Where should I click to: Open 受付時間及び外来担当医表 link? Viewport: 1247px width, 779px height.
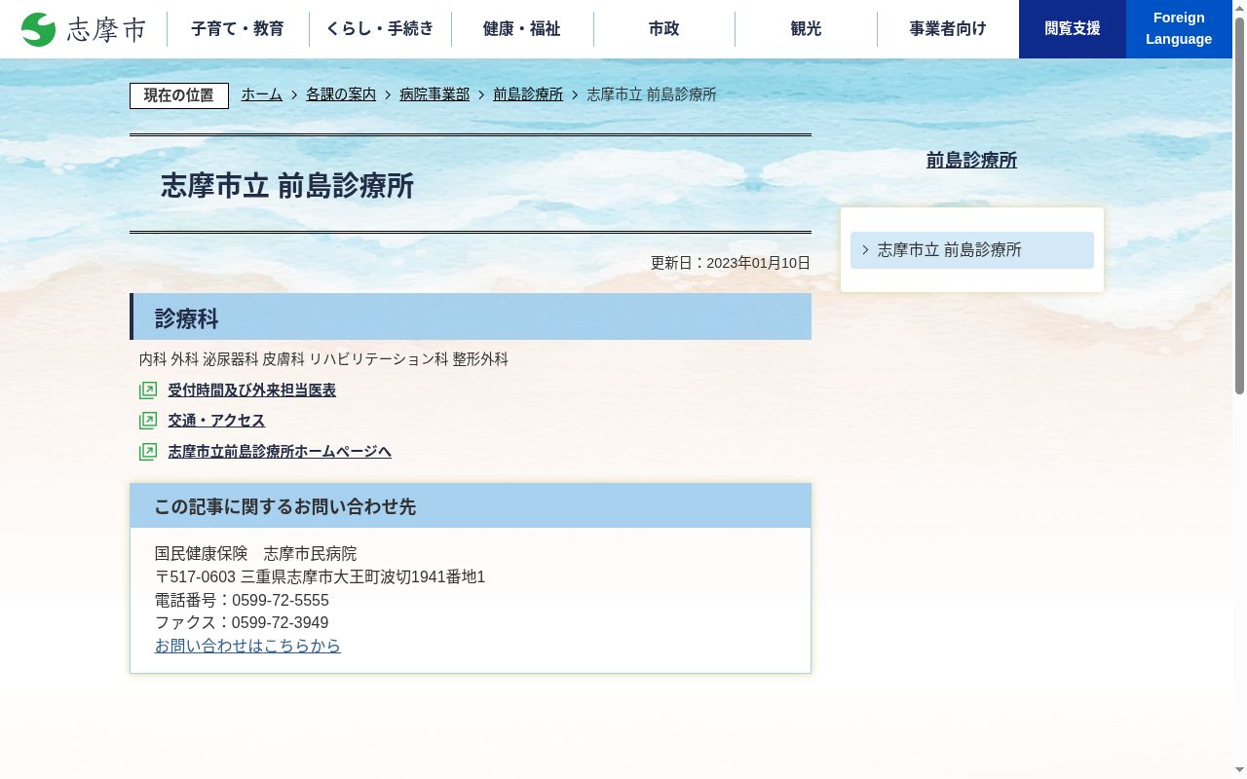coord(251,390)
